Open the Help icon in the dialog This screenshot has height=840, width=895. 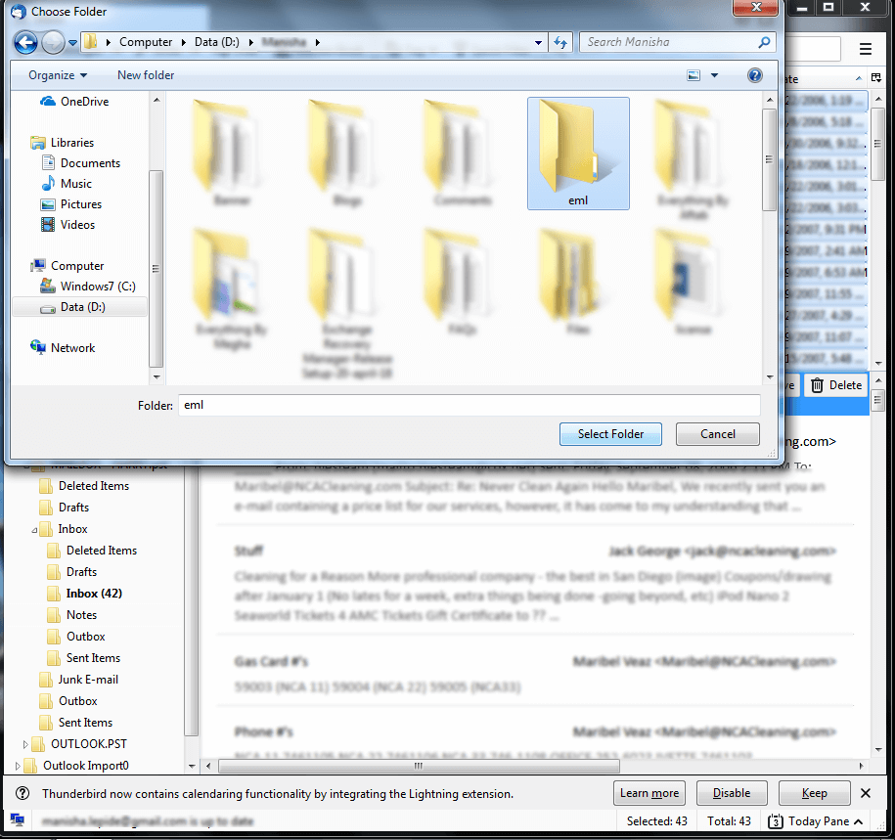(x=754, y=75)
